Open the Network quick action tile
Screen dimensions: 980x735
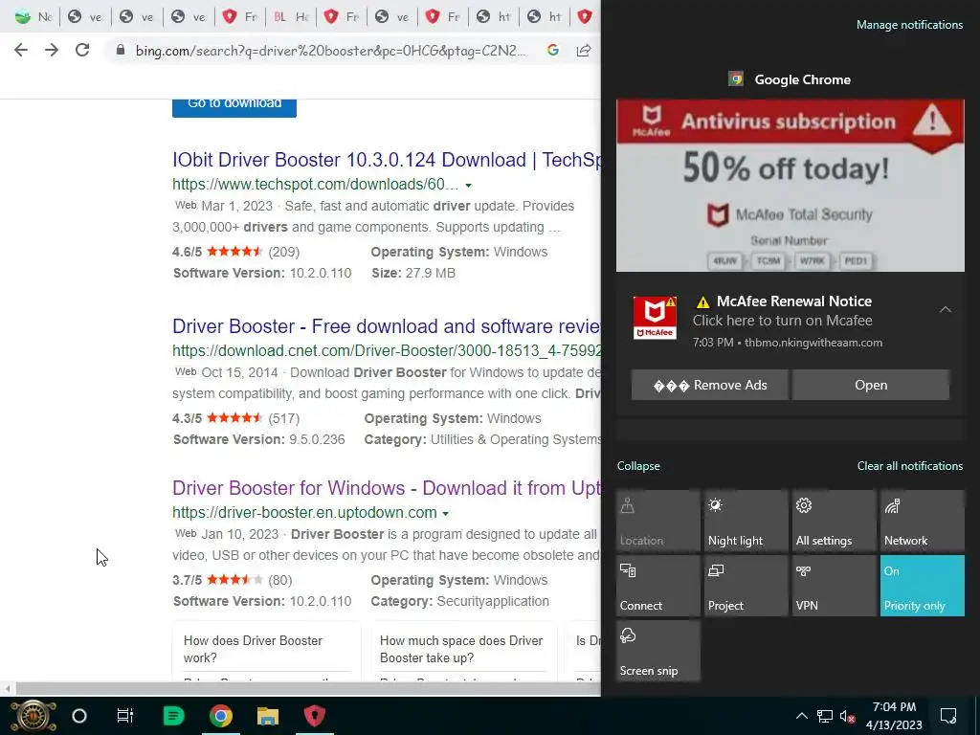pos(923,521)
